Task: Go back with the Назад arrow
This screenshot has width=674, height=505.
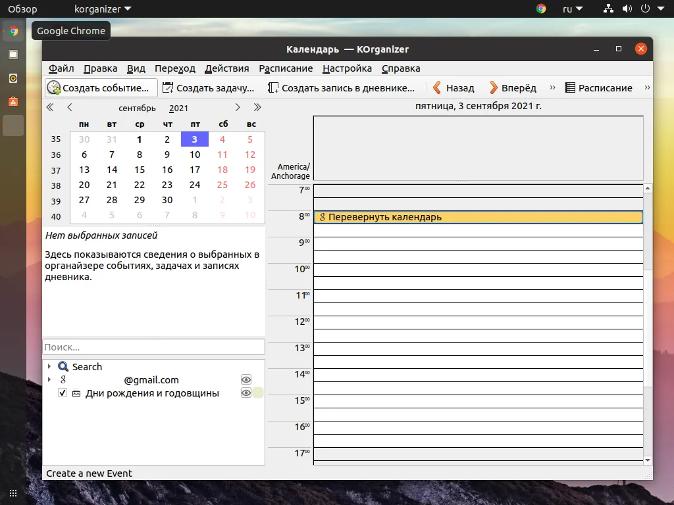Action: tap(437, 87)
